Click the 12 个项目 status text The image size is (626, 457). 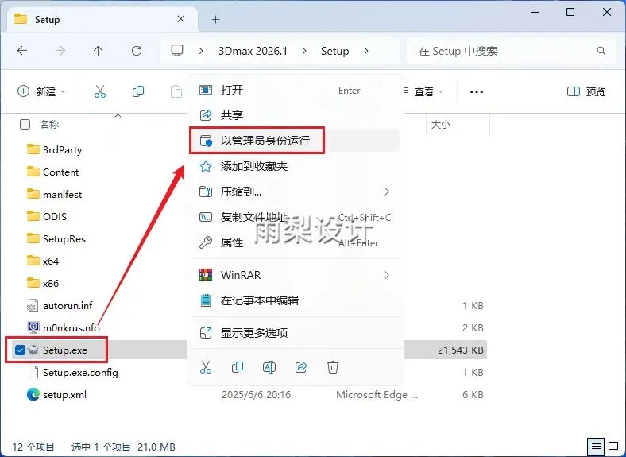click(x=33, y=447)
